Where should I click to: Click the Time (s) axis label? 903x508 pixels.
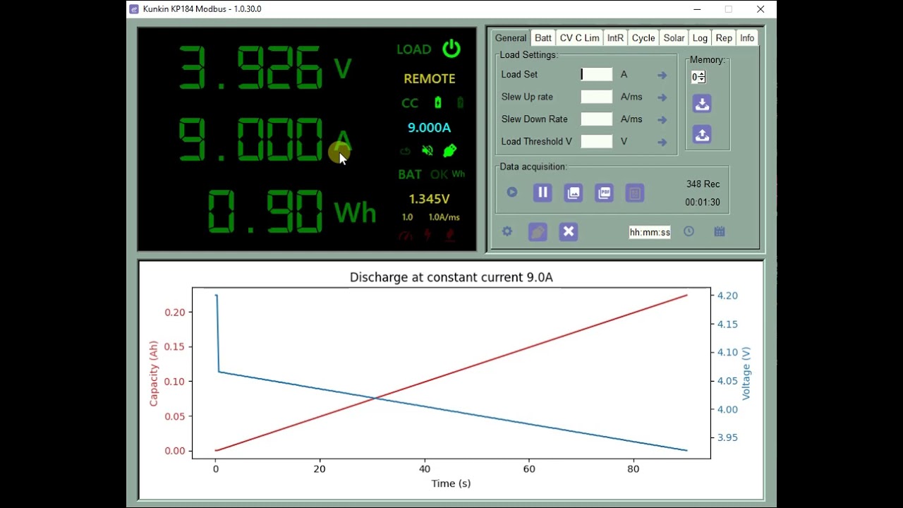[x=451, y=483]
